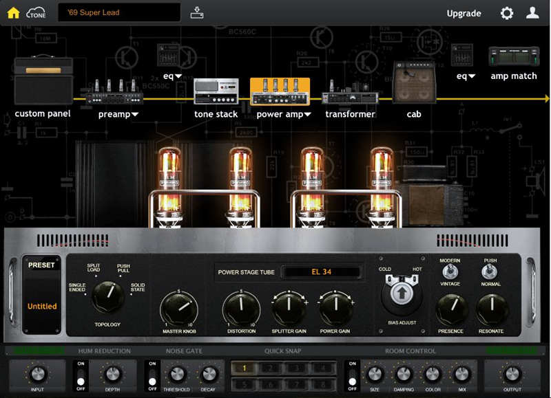Toggle the noise gate on/off switch

pyautogui.click(x=152, y=375)
